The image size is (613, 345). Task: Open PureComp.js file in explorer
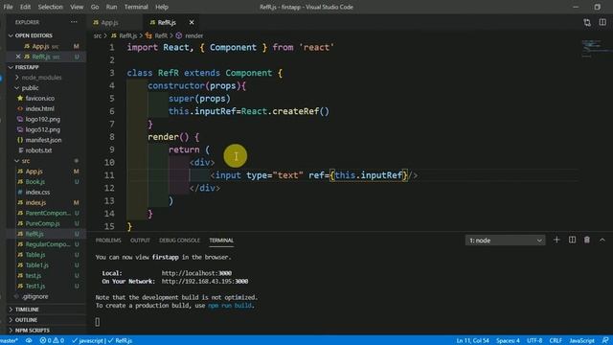coord(42,223)
